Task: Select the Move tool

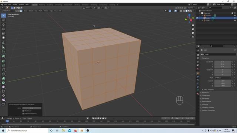Action: pos(3,25)
